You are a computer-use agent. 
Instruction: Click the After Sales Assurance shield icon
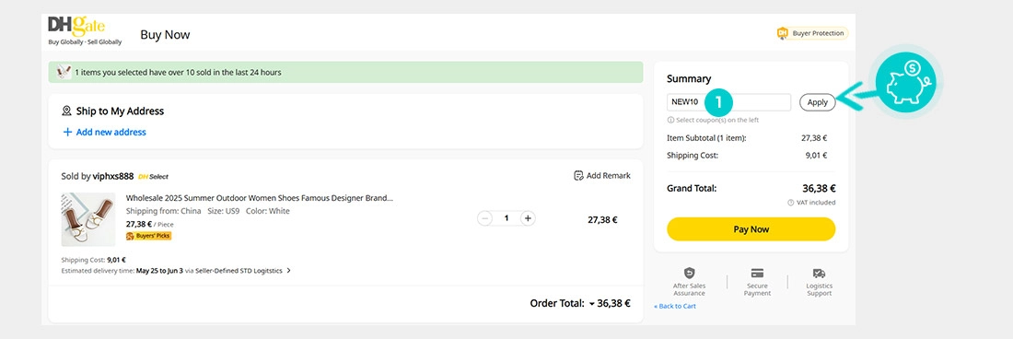point(690,274)
